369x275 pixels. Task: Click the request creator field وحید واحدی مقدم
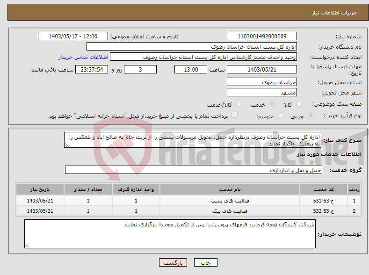tap(203, 57)
